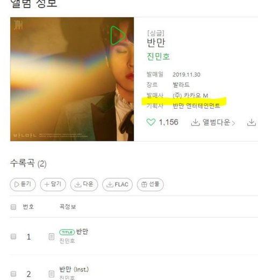Open lyrics icon for track 2 반만 (Inst.)
The height and width of the screenshot is (280, 258).
pos(52,274)
